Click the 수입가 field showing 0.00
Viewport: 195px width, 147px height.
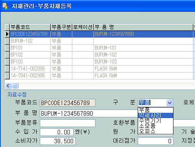point(57,132)
